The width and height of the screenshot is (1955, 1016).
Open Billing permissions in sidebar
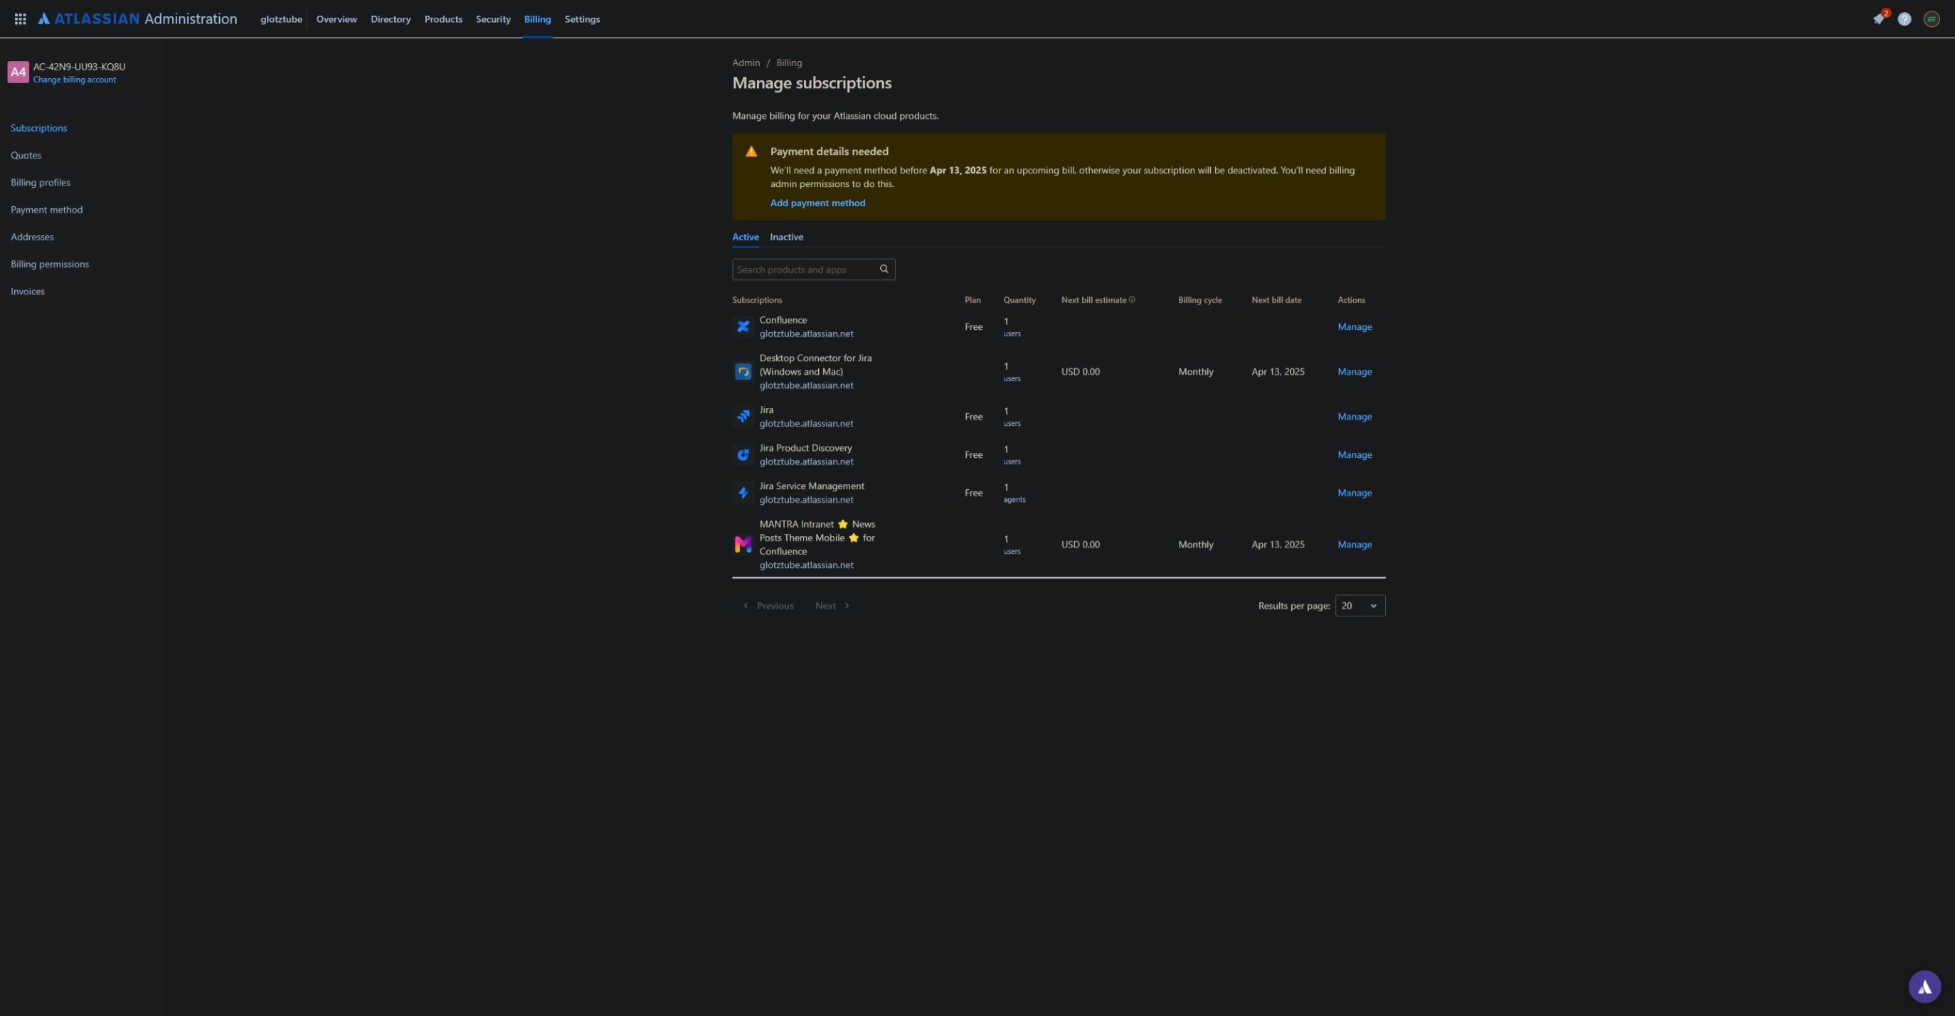tap(49, 264)
